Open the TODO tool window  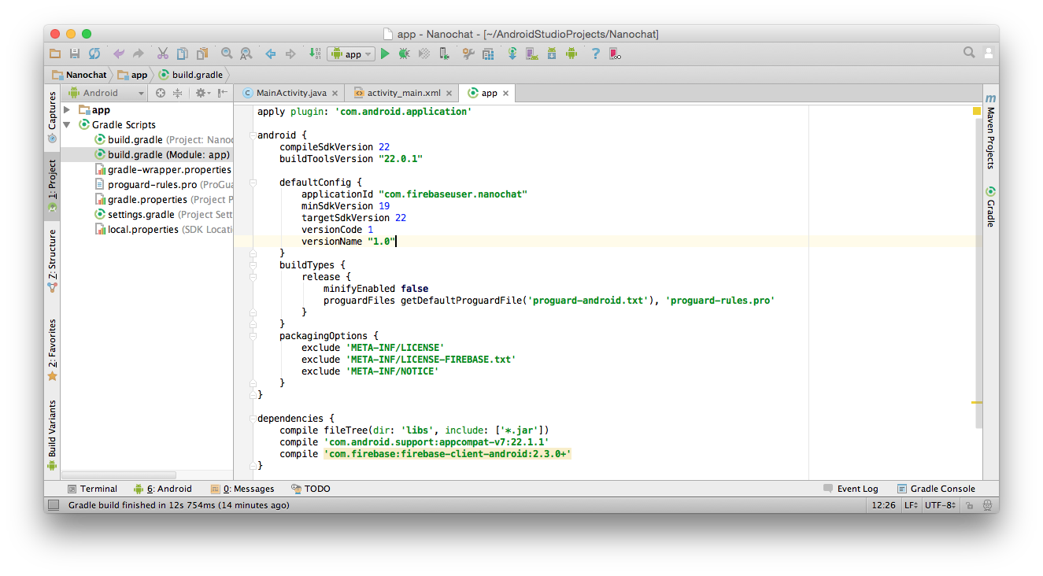tap(311, 489)
